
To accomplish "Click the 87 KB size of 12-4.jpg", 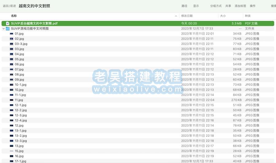I will (237, 120).
